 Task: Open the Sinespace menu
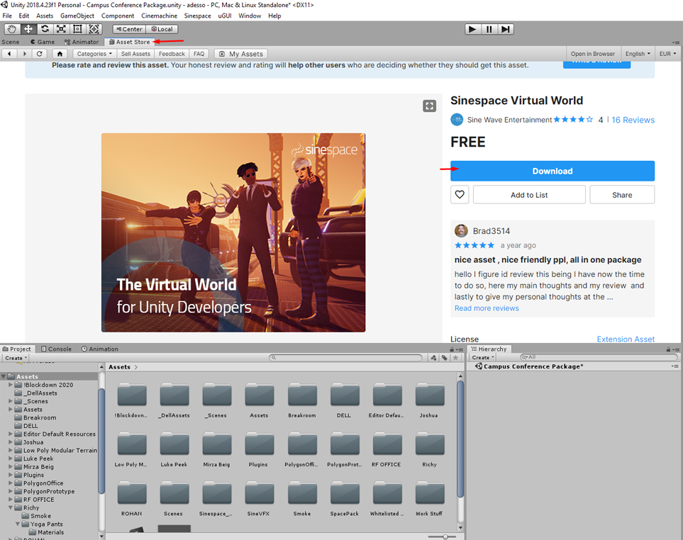tap(197, 16)
